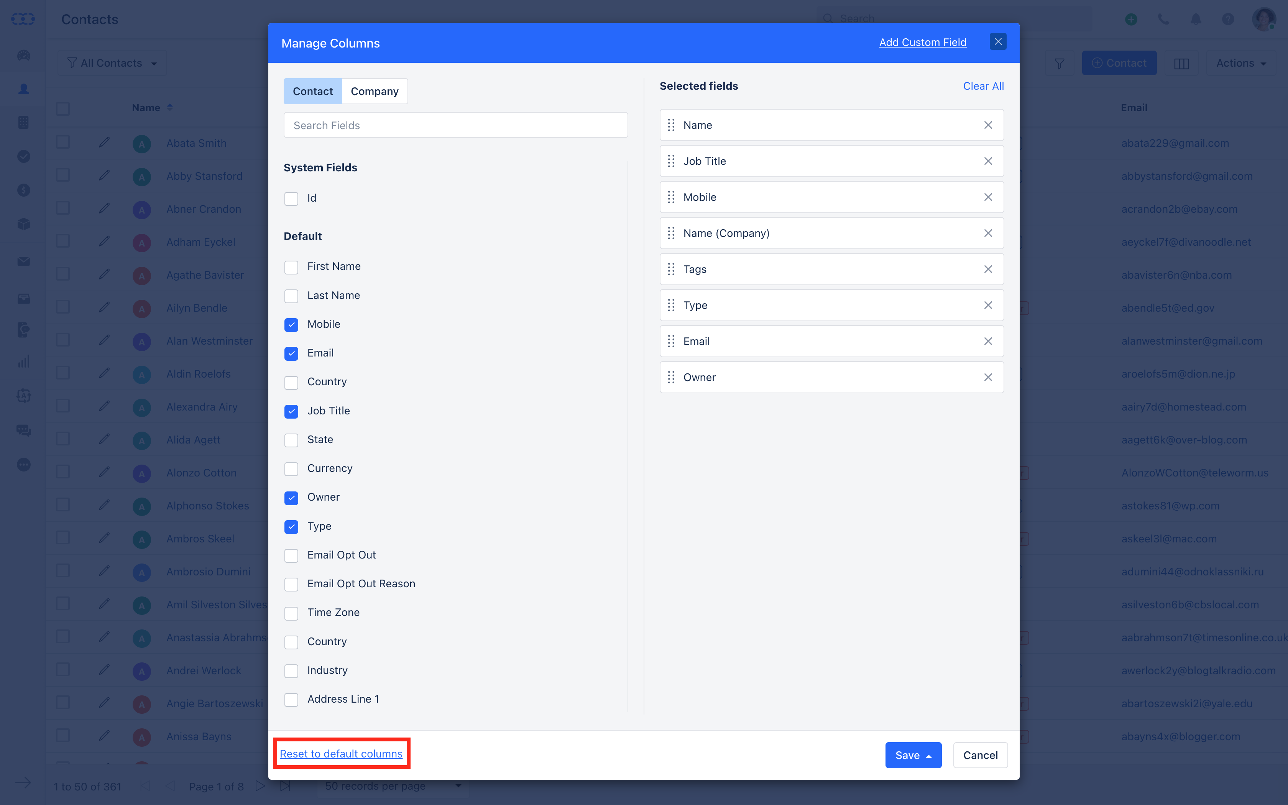Uncheck the Email field
Screen dimensions: 1288x805
[291, 353]
